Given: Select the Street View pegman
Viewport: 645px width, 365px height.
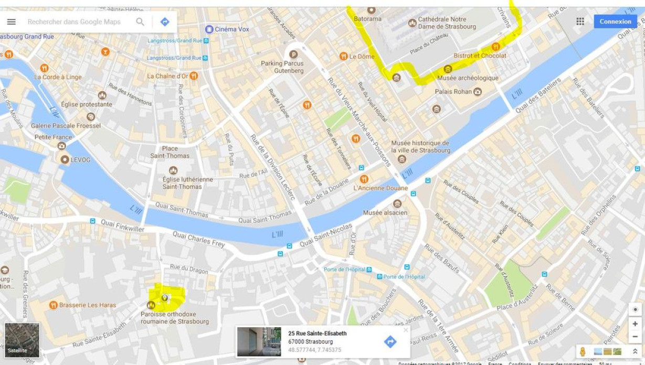Looking at the screenshot, I should (582, 351).
